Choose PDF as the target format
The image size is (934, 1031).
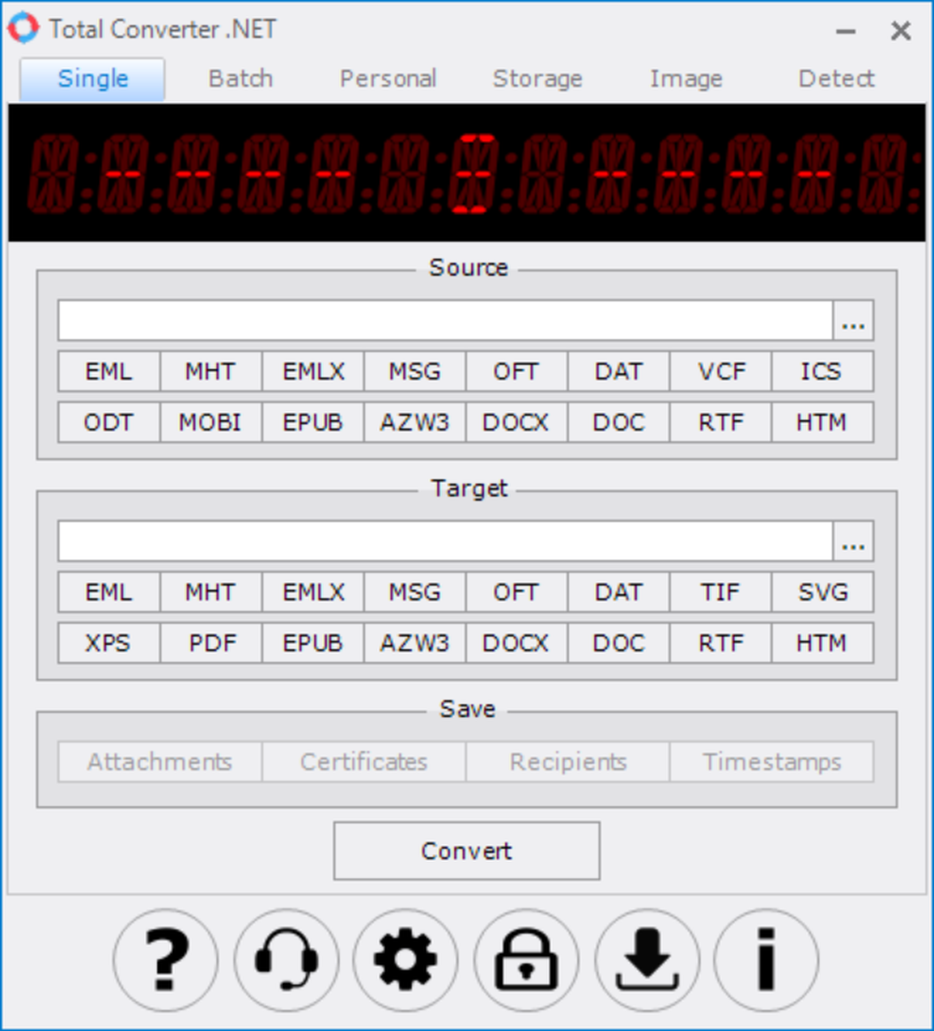(x=210, y=643)
